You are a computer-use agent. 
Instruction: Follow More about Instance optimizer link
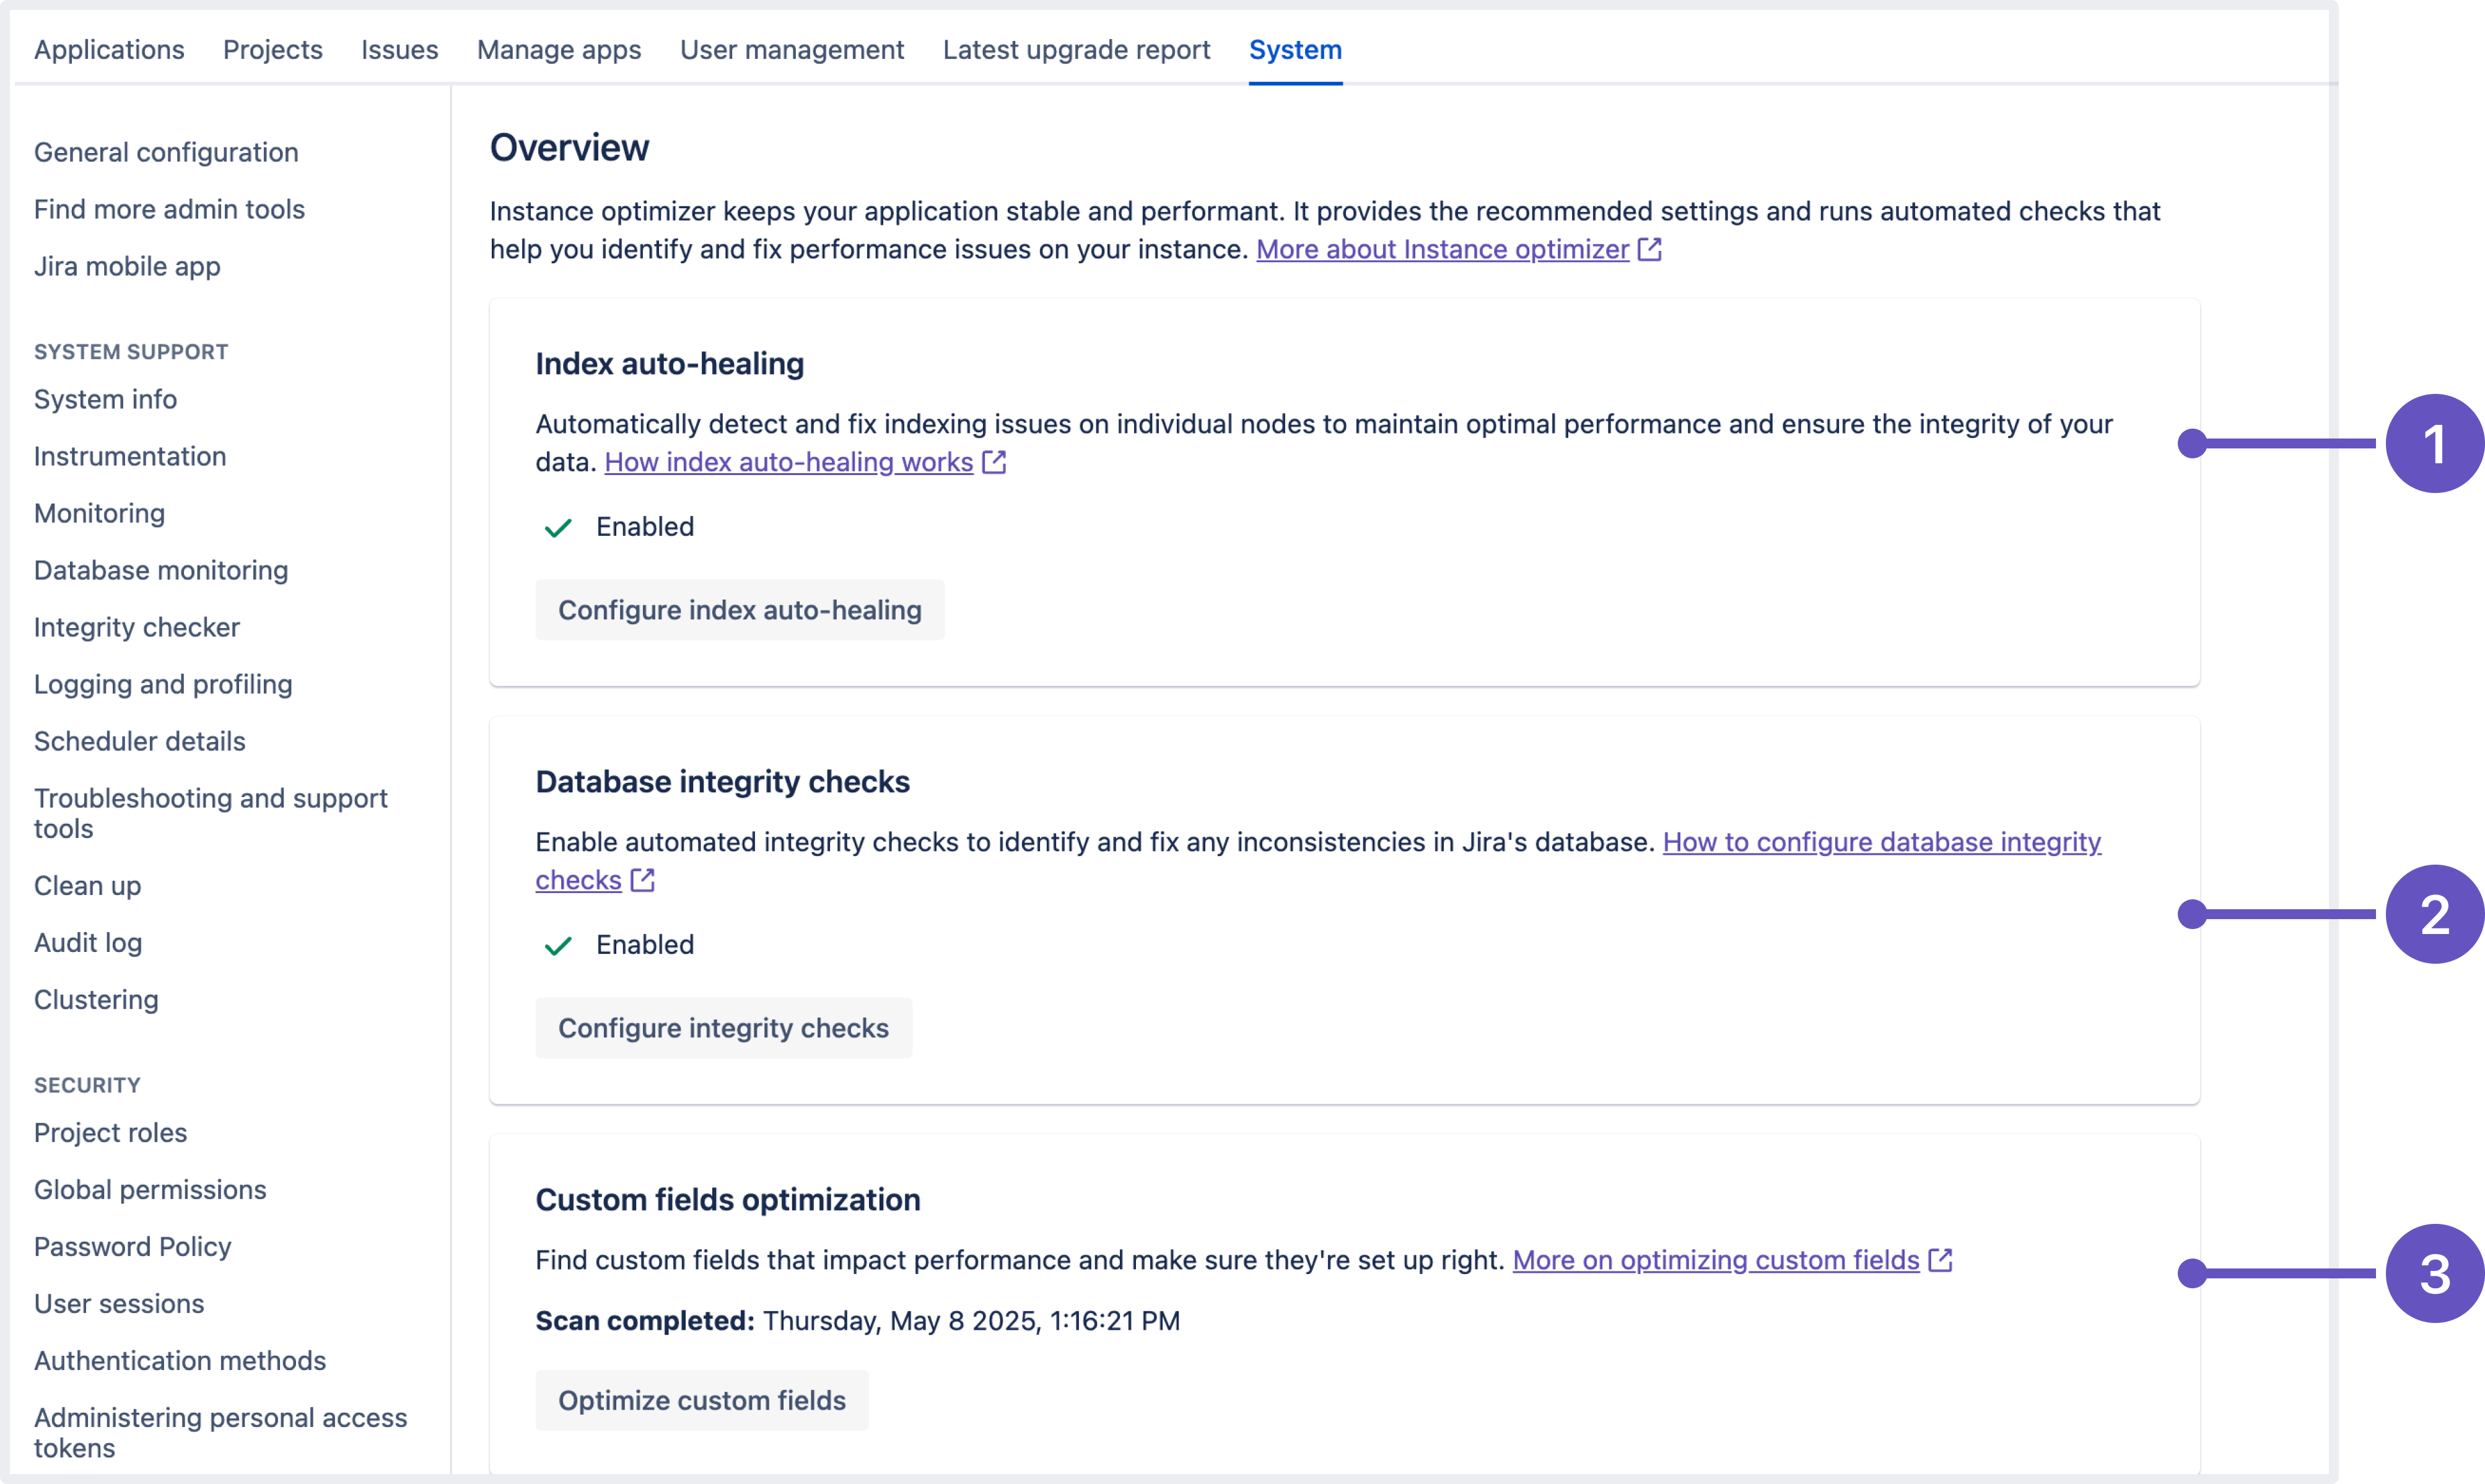pos(1442,249)
